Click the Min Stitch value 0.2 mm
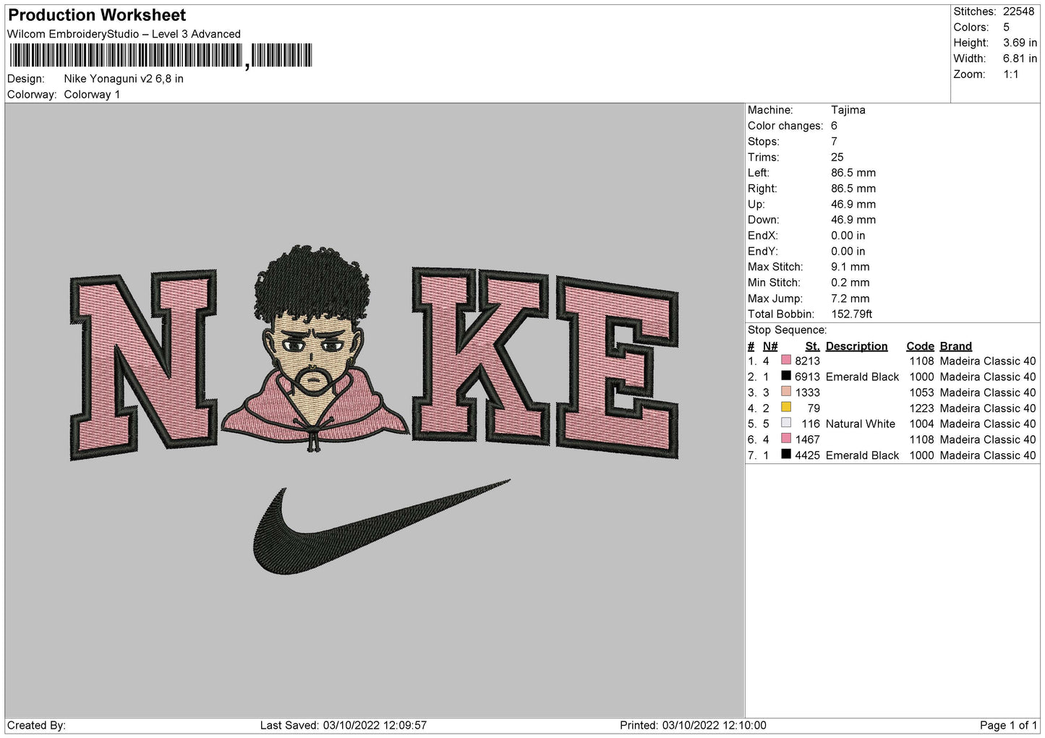Screen dimensions: 1045x738 850,283
